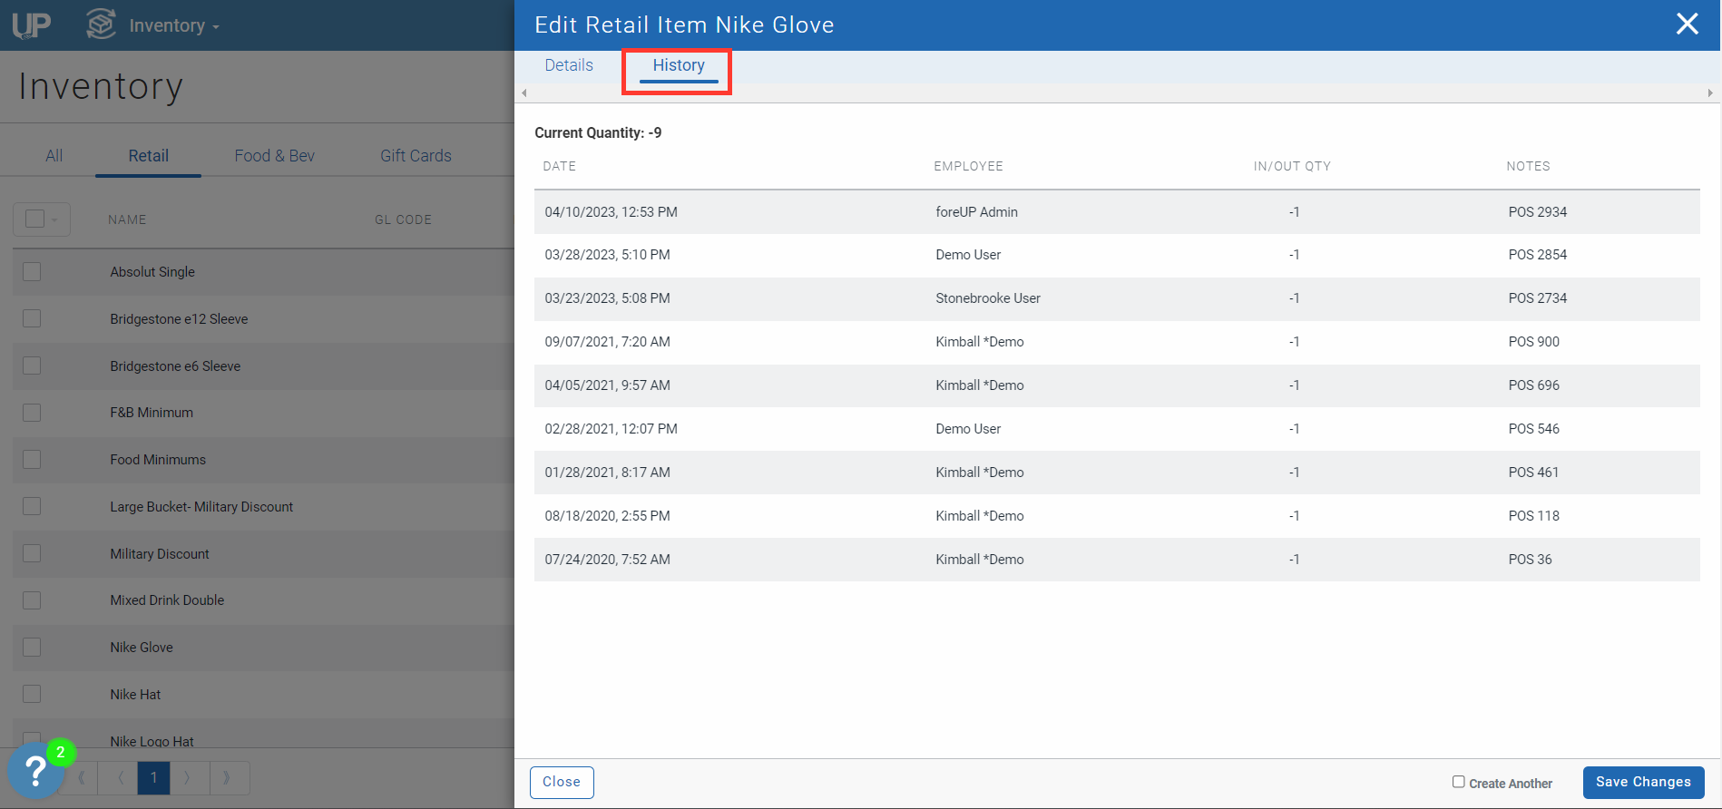The image size is (1722, 809).
Task: Click the Close button
Action: coord(562,782)
